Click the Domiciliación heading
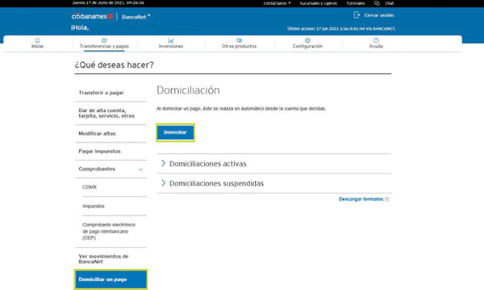This screenshot has height=290, width=484. tap(188, 90)
